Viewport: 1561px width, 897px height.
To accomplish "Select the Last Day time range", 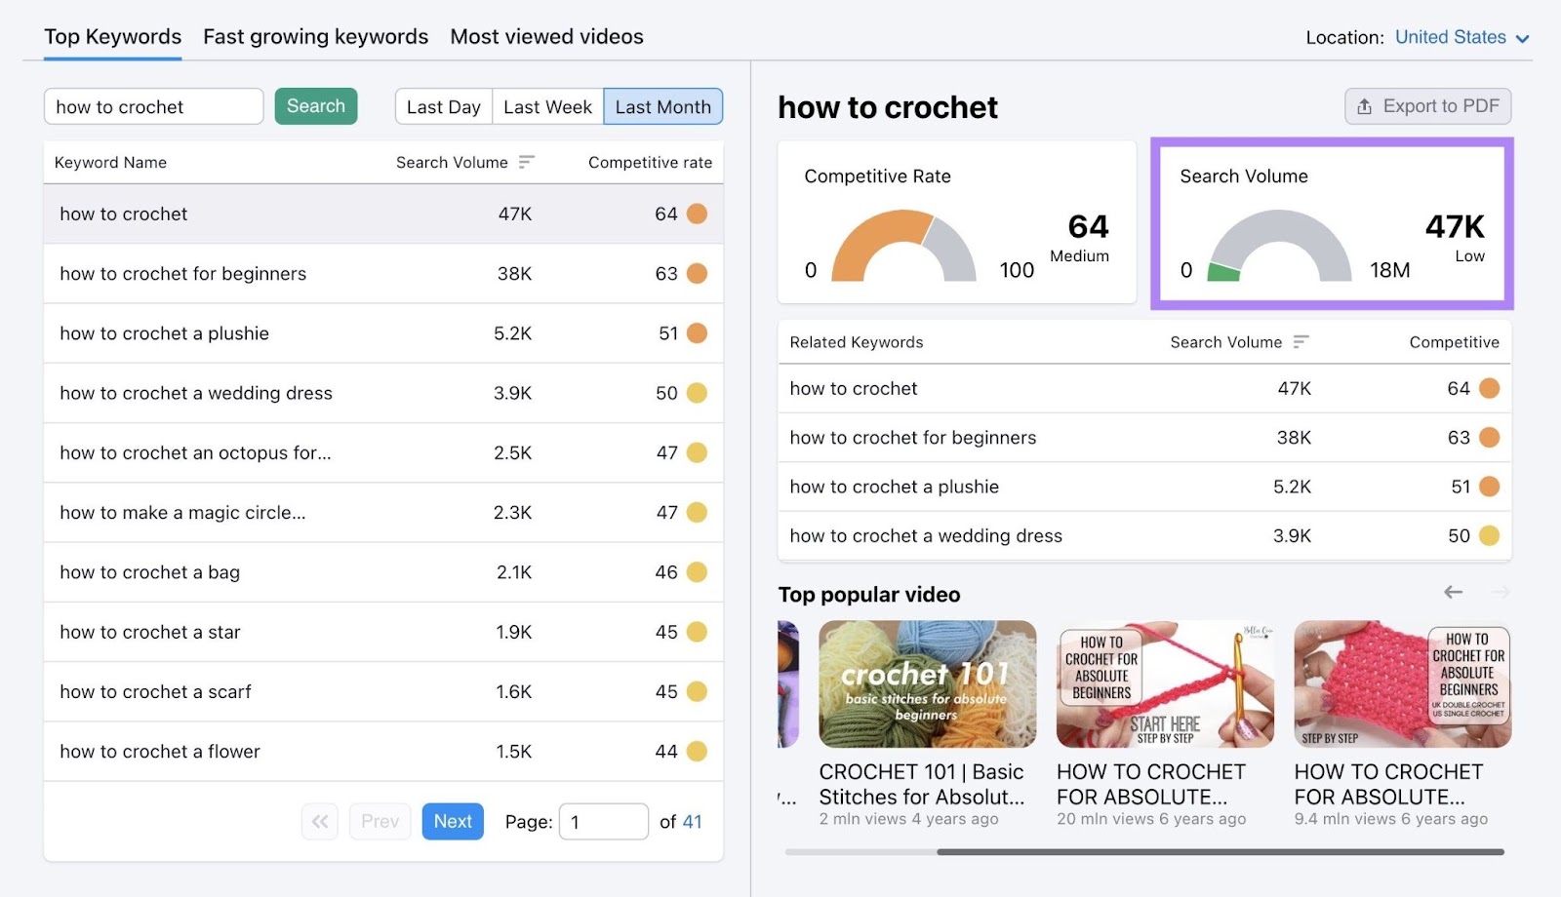I will (x=443, y=106).
